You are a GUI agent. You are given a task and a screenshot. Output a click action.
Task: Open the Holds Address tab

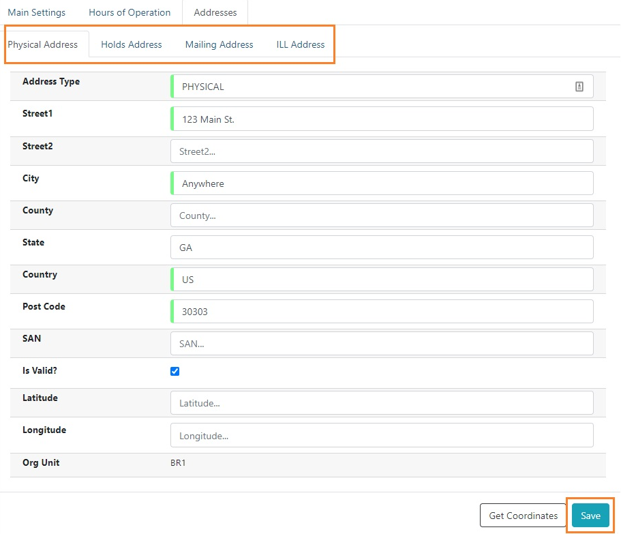click(132, 44)
